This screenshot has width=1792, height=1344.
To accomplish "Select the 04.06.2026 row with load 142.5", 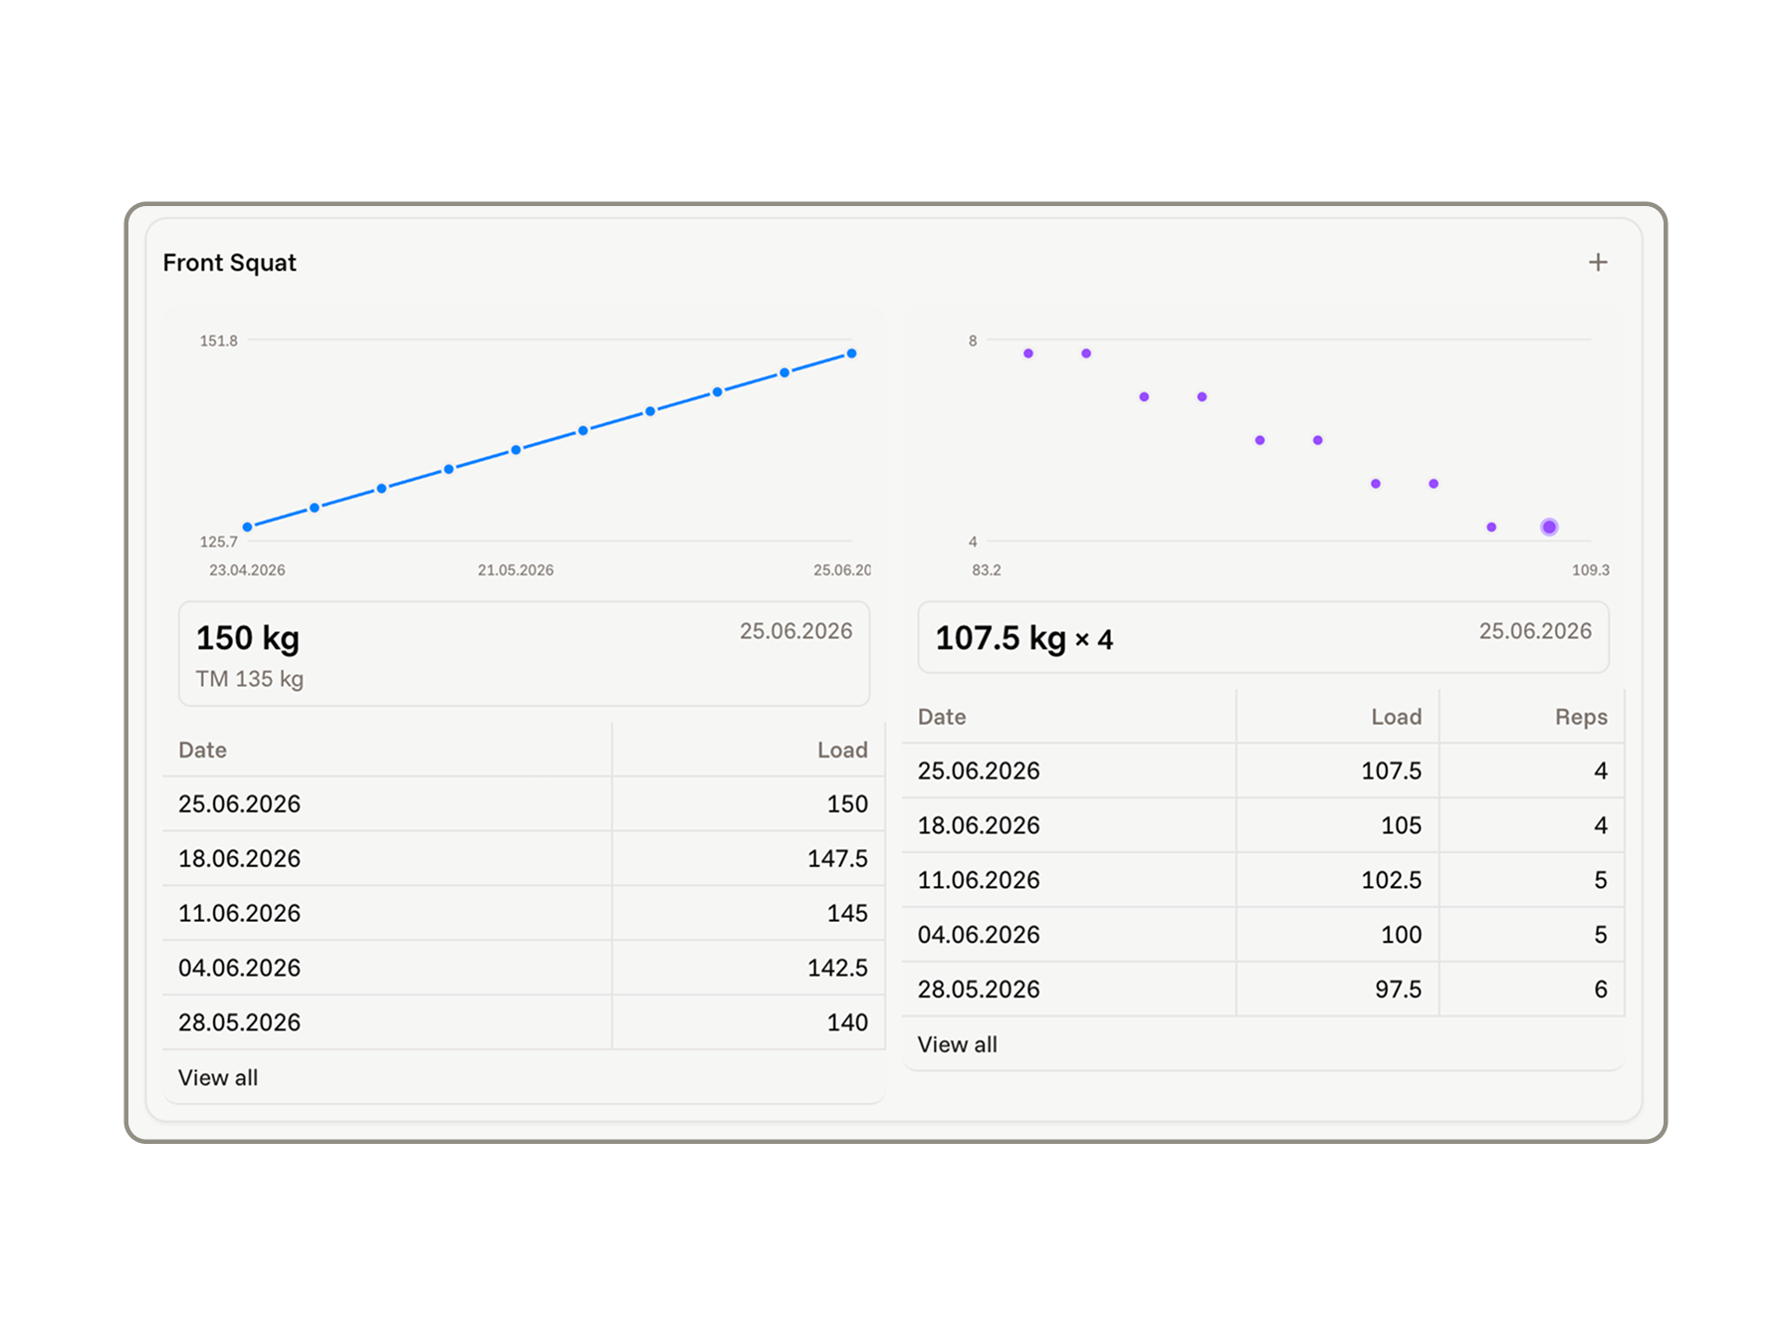I will coord(524,969).
